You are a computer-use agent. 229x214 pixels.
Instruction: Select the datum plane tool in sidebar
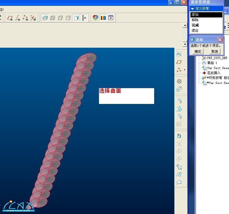pyautogui.click(x=179, y=62)
